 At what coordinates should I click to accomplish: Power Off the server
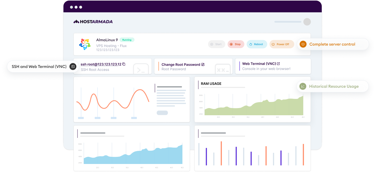click(x=282, y=44)
